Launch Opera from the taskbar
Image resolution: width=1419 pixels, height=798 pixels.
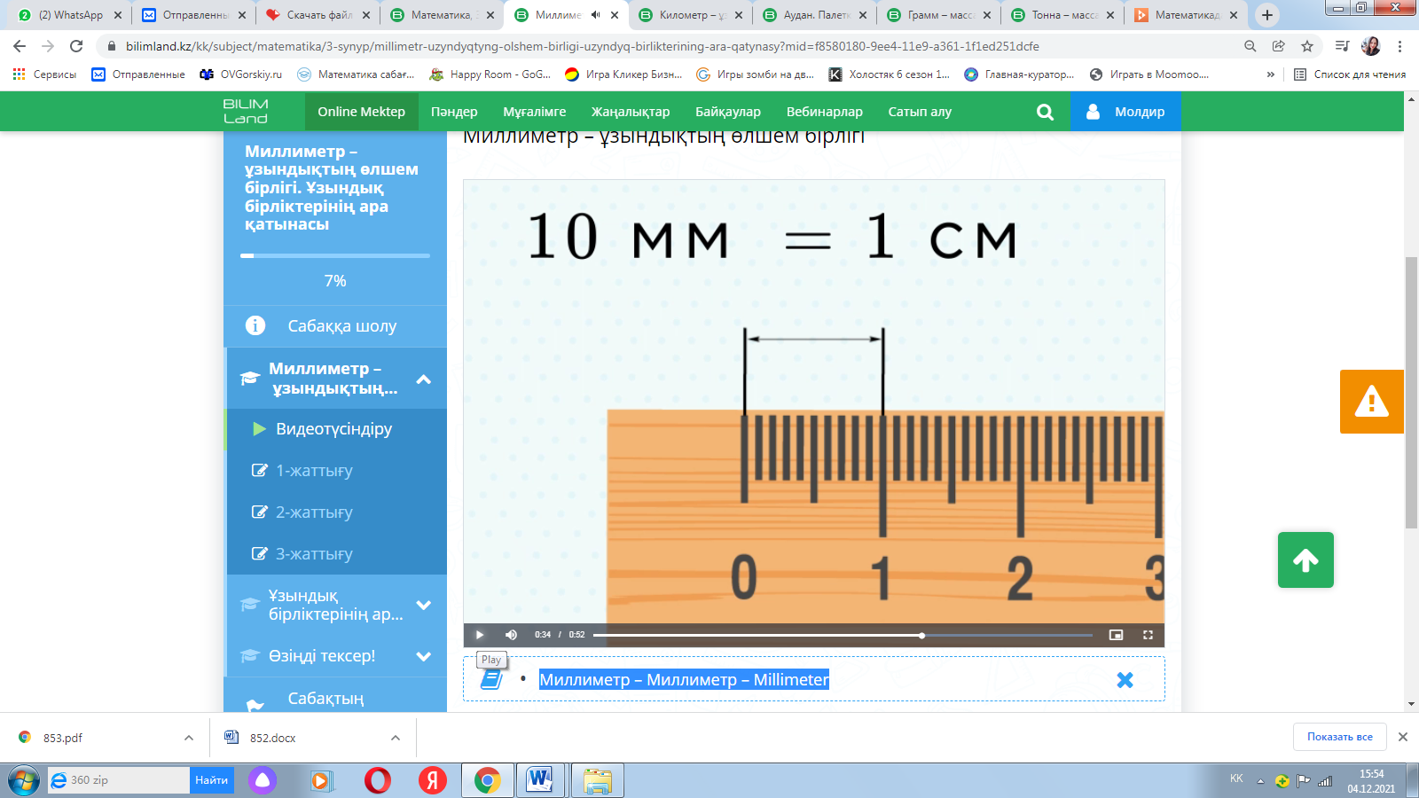(x=378, y=780)
